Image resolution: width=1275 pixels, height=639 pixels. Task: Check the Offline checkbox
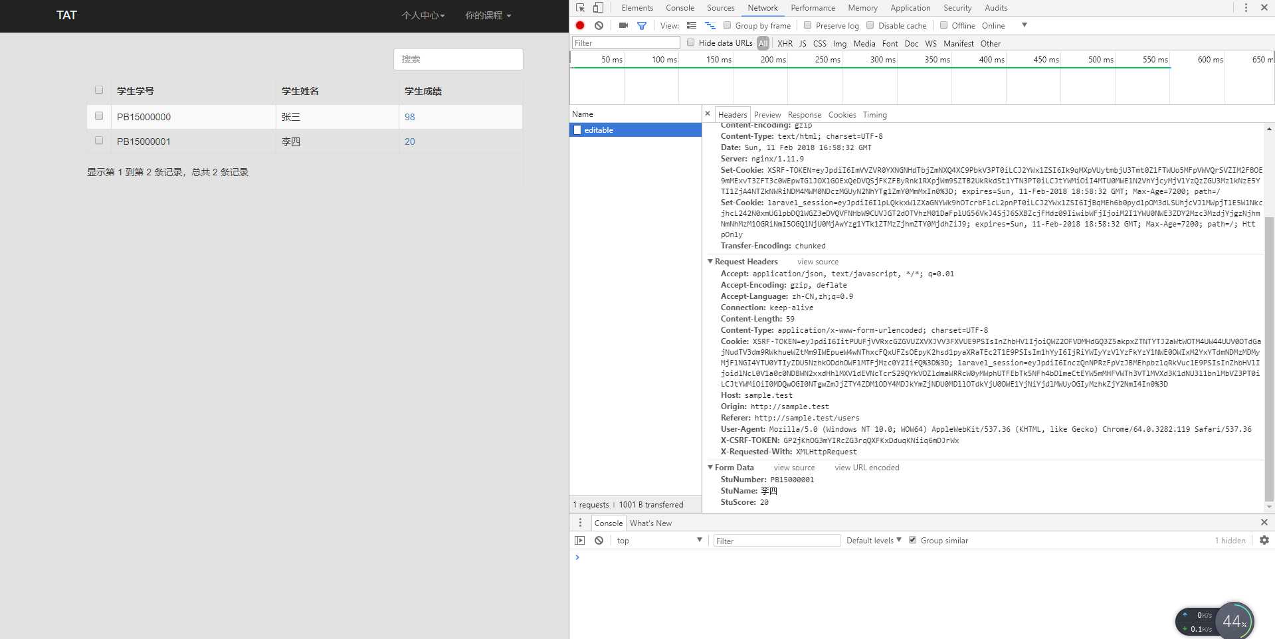pos(943,25)
